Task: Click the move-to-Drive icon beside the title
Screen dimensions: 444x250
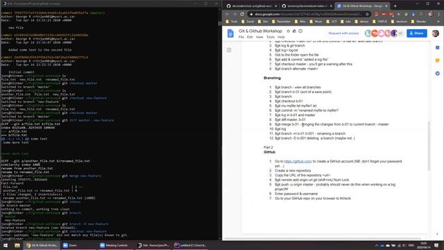Action: point(294,31)
